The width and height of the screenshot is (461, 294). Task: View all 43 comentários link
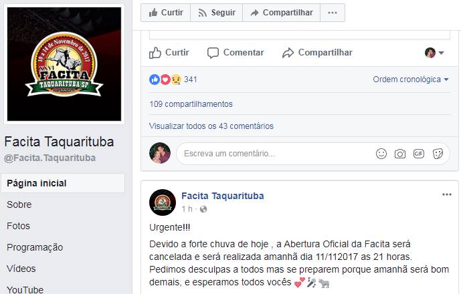pos(211,126)
